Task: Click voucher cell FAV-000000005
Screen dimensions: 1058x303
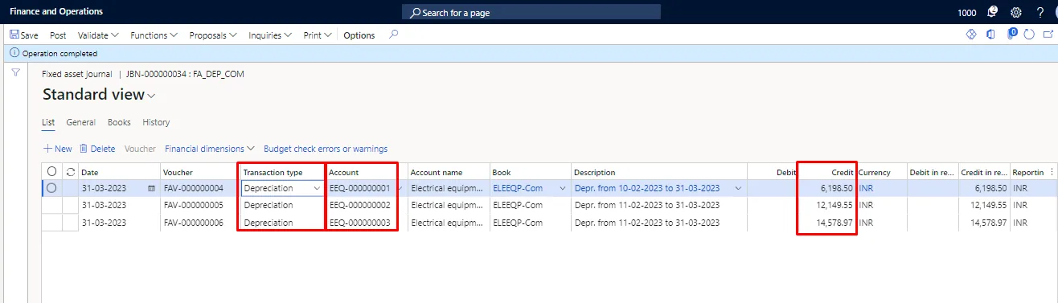Action: pos(193,205)
